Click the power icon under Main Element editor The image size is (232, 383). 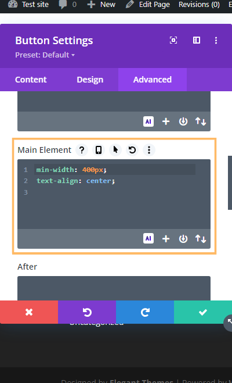pos(183,239)
